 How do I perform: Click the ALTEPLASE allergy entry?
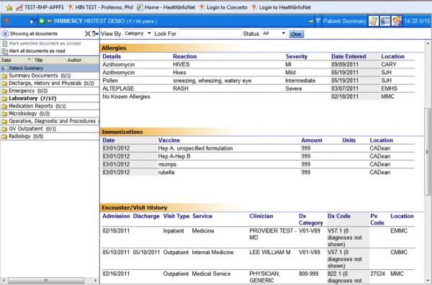tap(118, 89)
